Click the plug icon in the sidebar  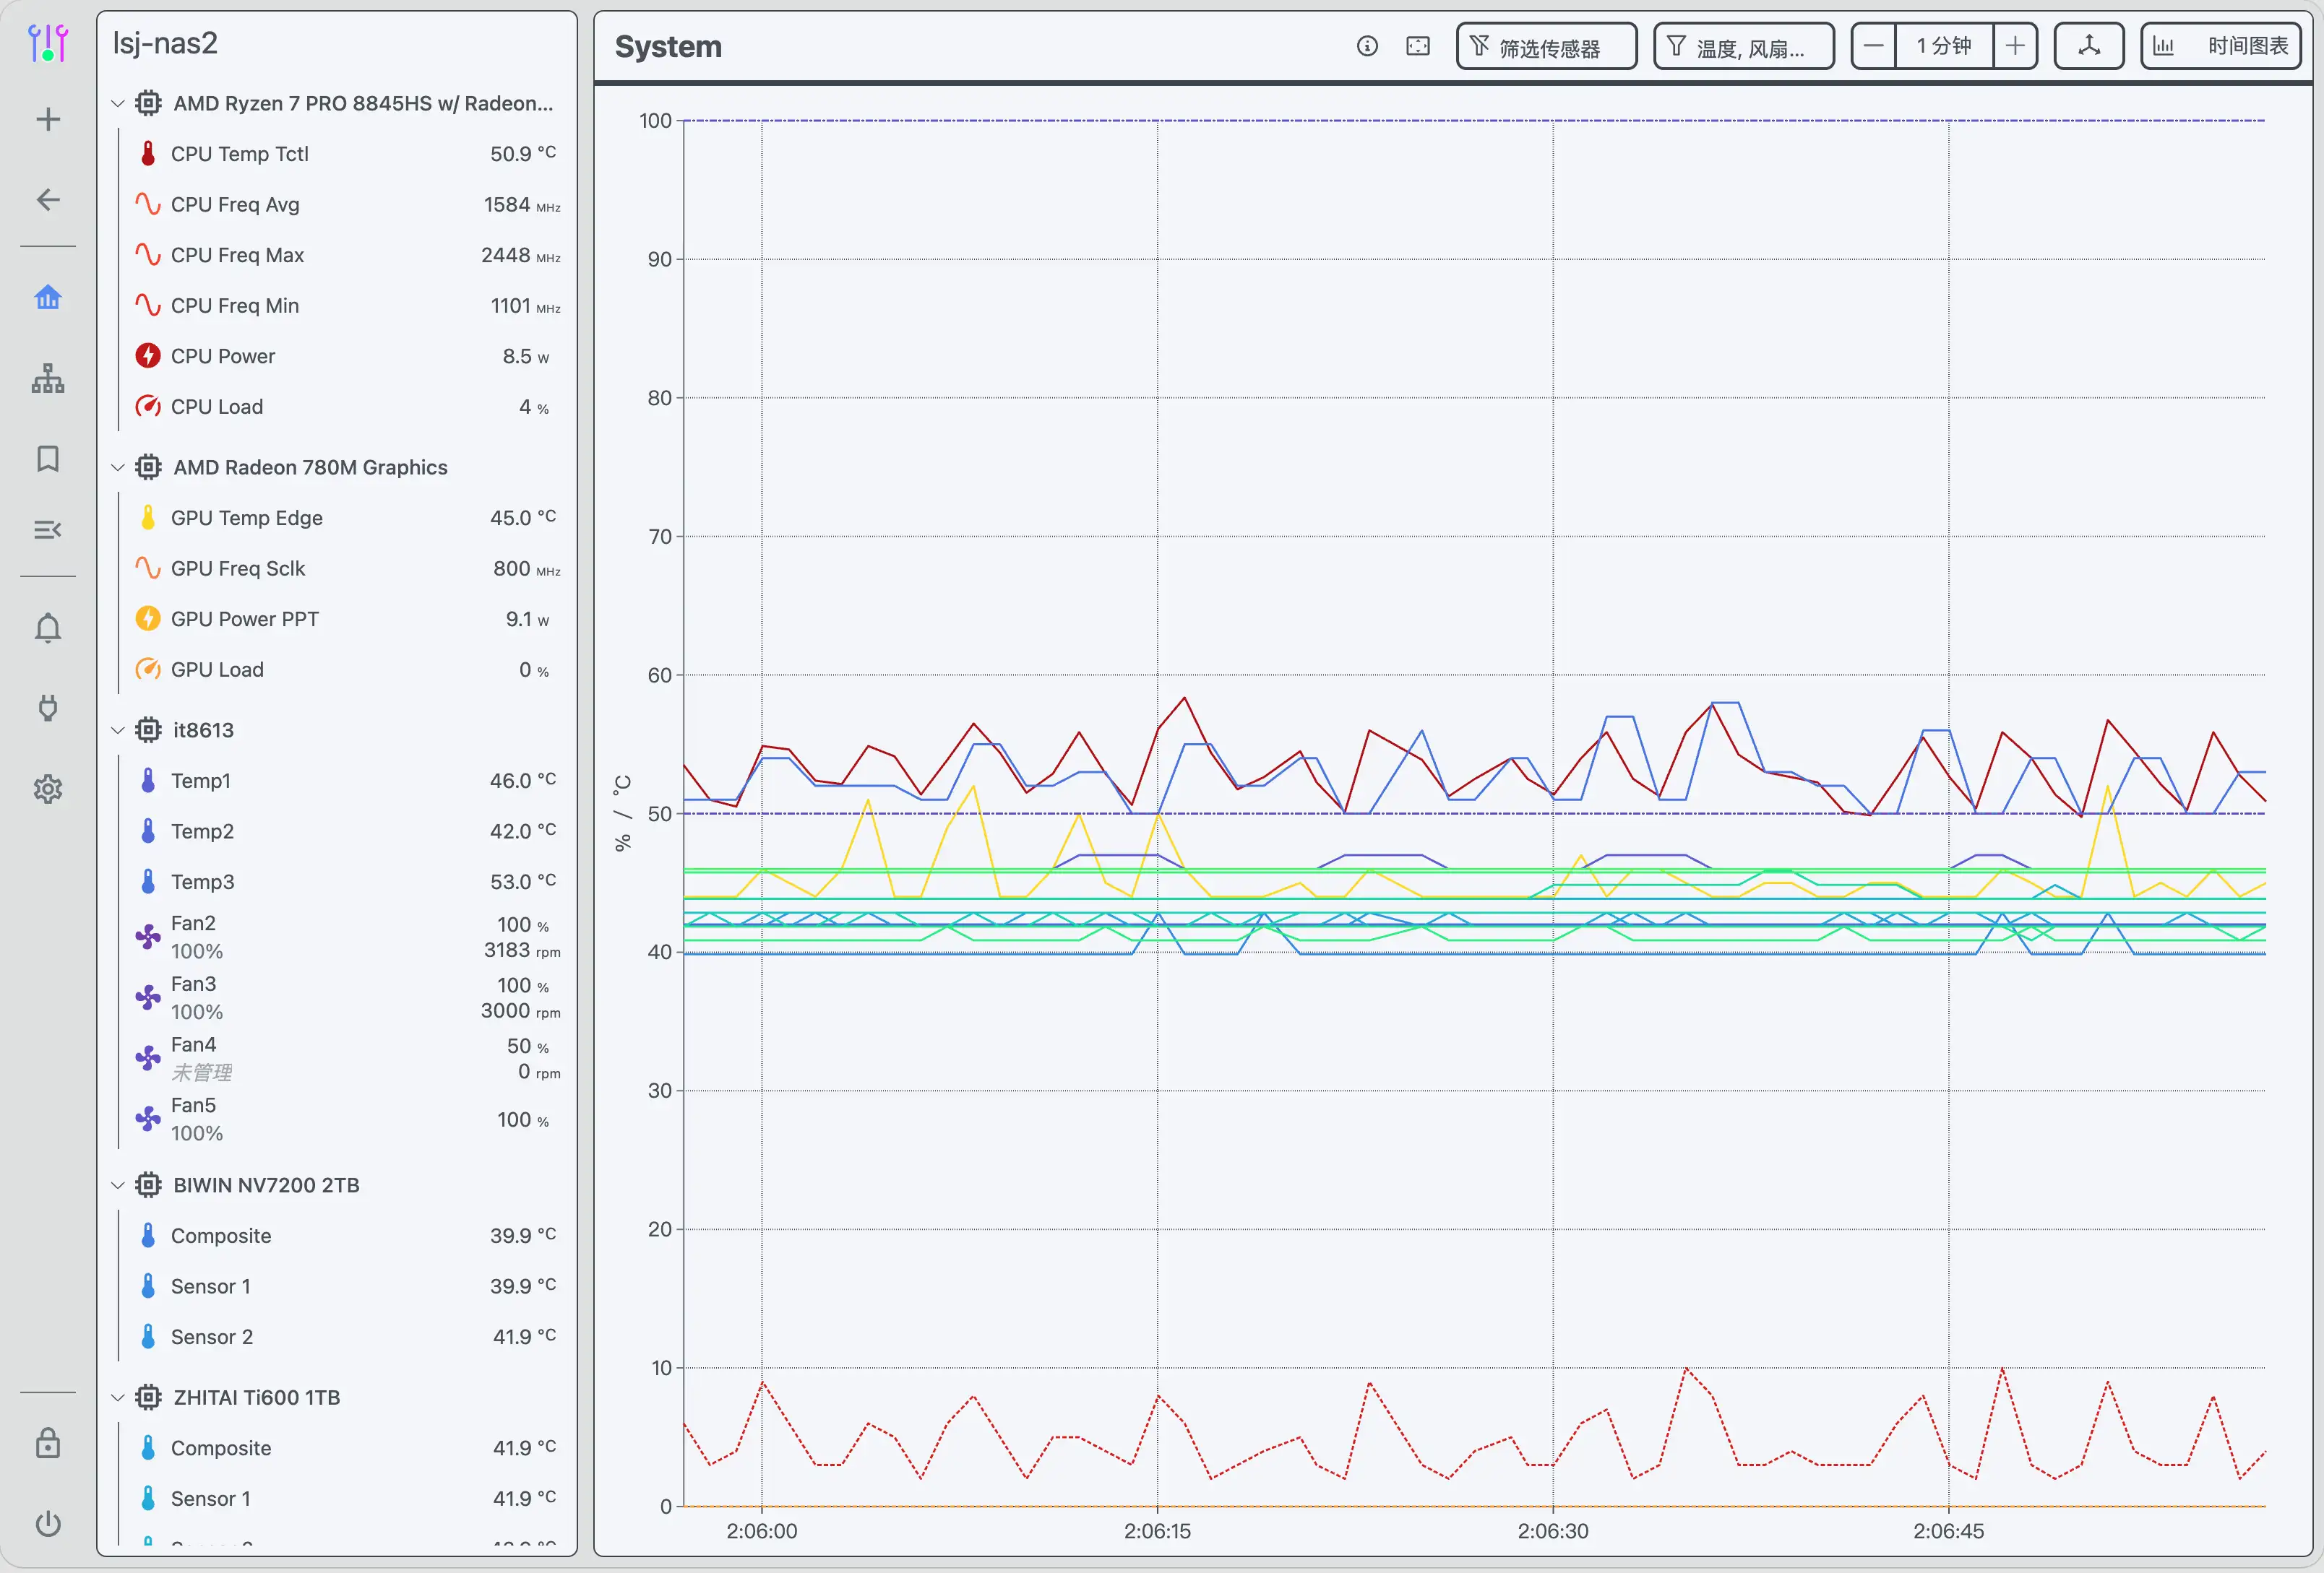48,708
